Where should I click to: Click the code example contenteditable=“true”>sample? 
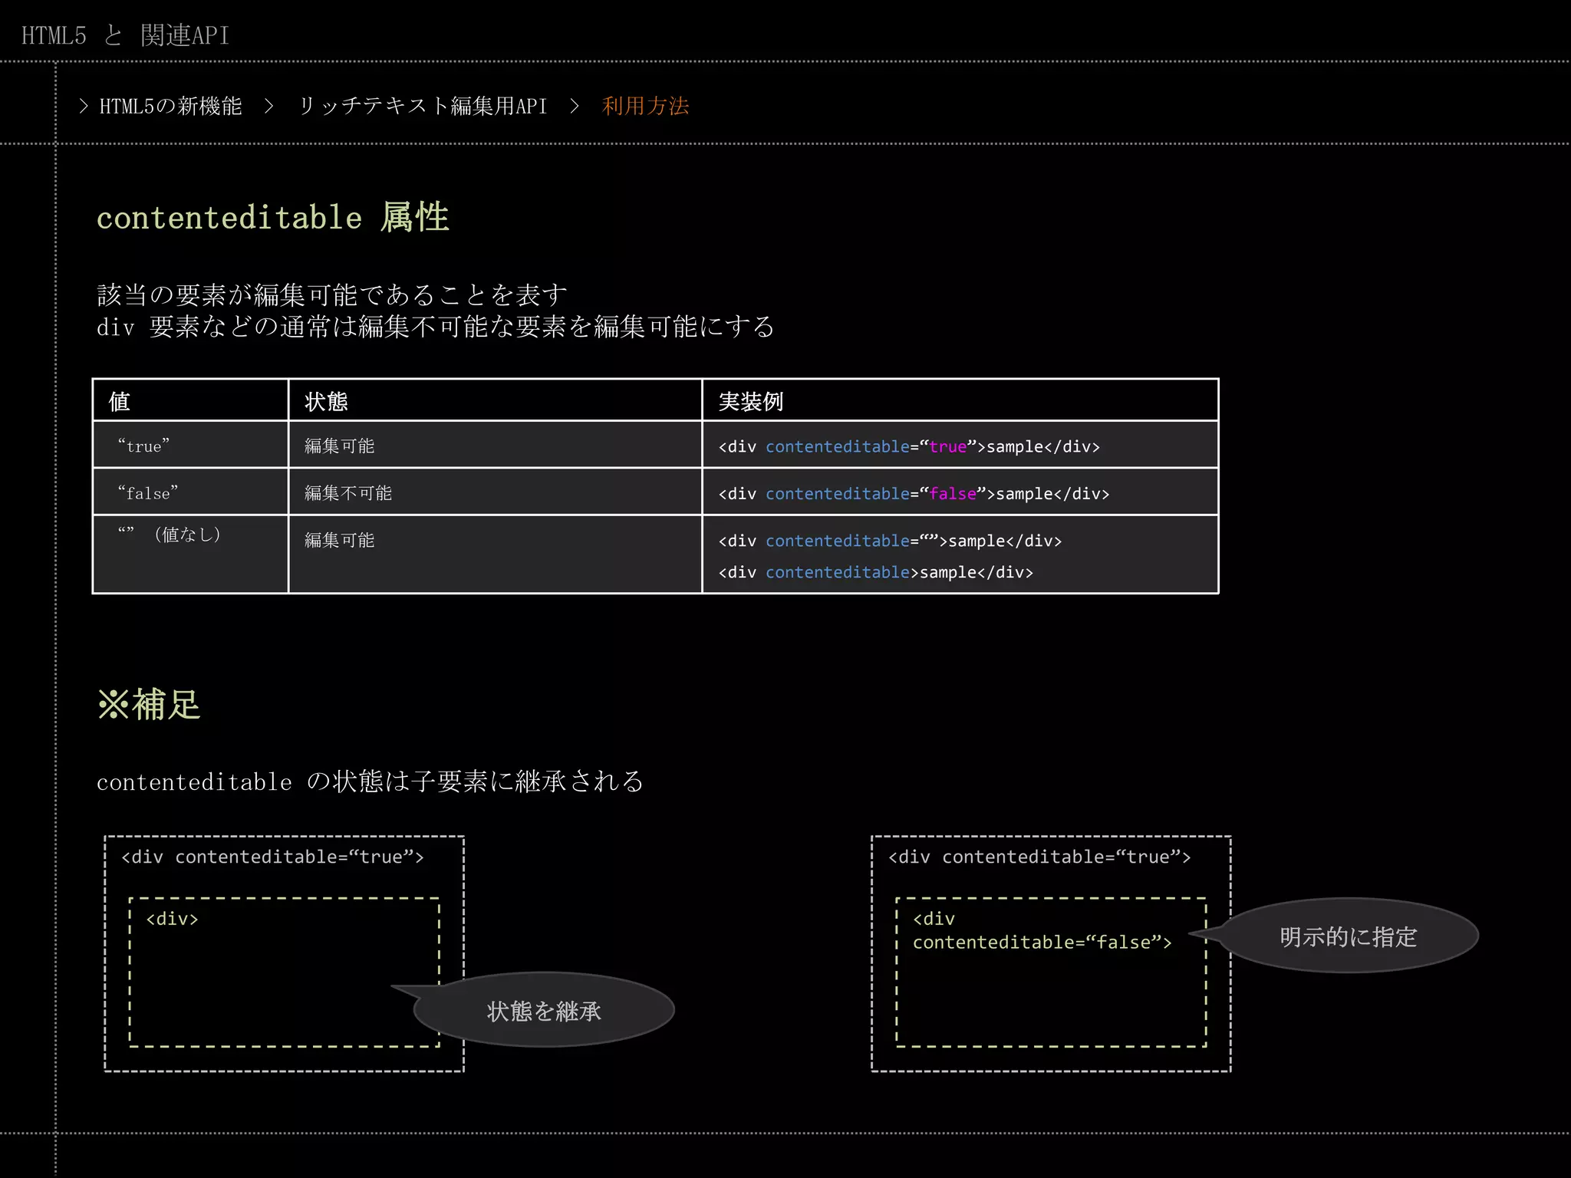pyautogui.click(x=909, y=446)
